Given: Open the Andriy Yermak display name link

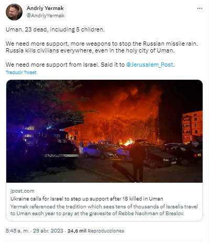Looking at the screenshot, I should (x=45, y=8).
